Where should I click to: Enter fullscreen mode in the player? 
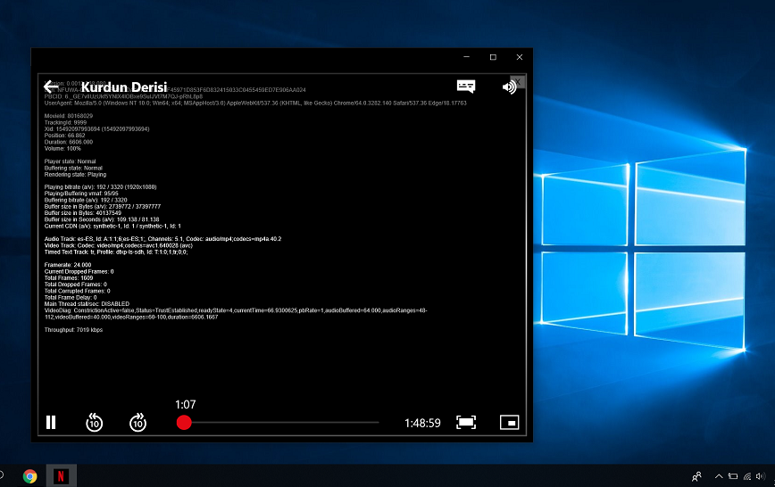tap(466, 422)
